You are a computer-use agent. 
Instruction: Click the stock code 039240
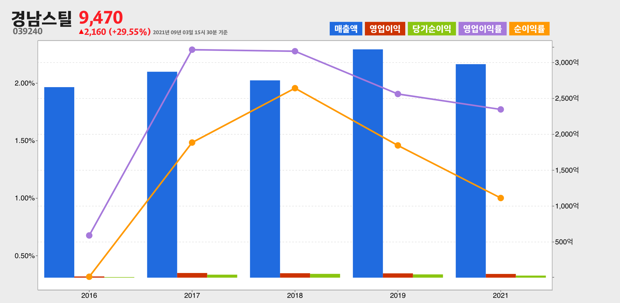tap(28, 31)
